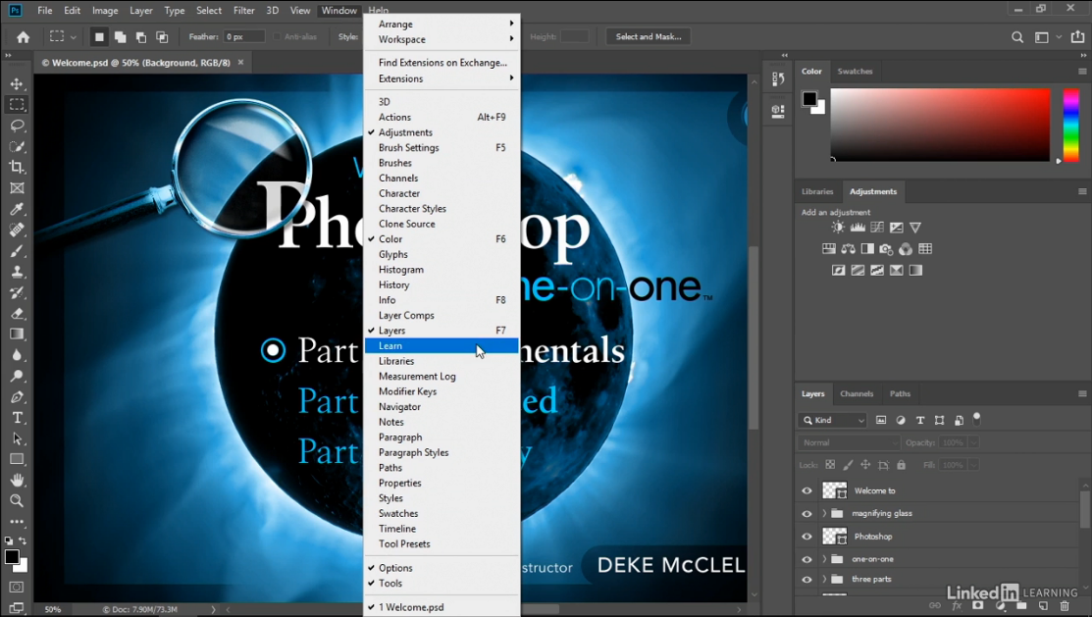Choose Histogram from the Window menu

coord(442,270)
